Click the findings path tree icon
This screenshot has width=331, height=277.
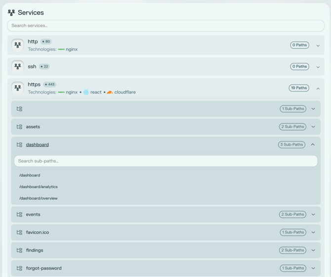coord(19,250)
